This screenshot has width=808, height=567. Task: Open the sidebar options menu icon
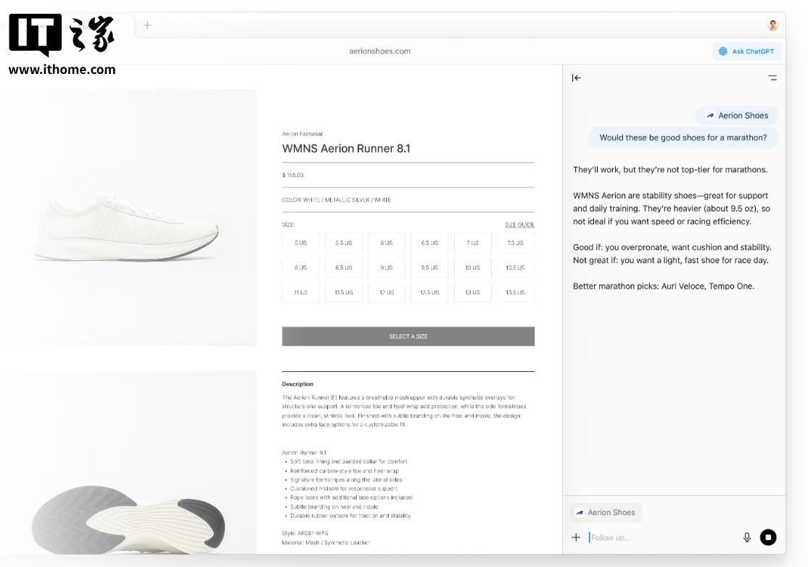coord(772,78)
